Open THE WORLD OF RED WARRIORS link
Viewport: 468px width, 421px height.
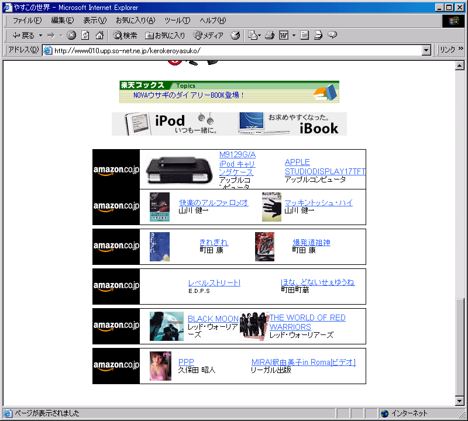[308, 322]
